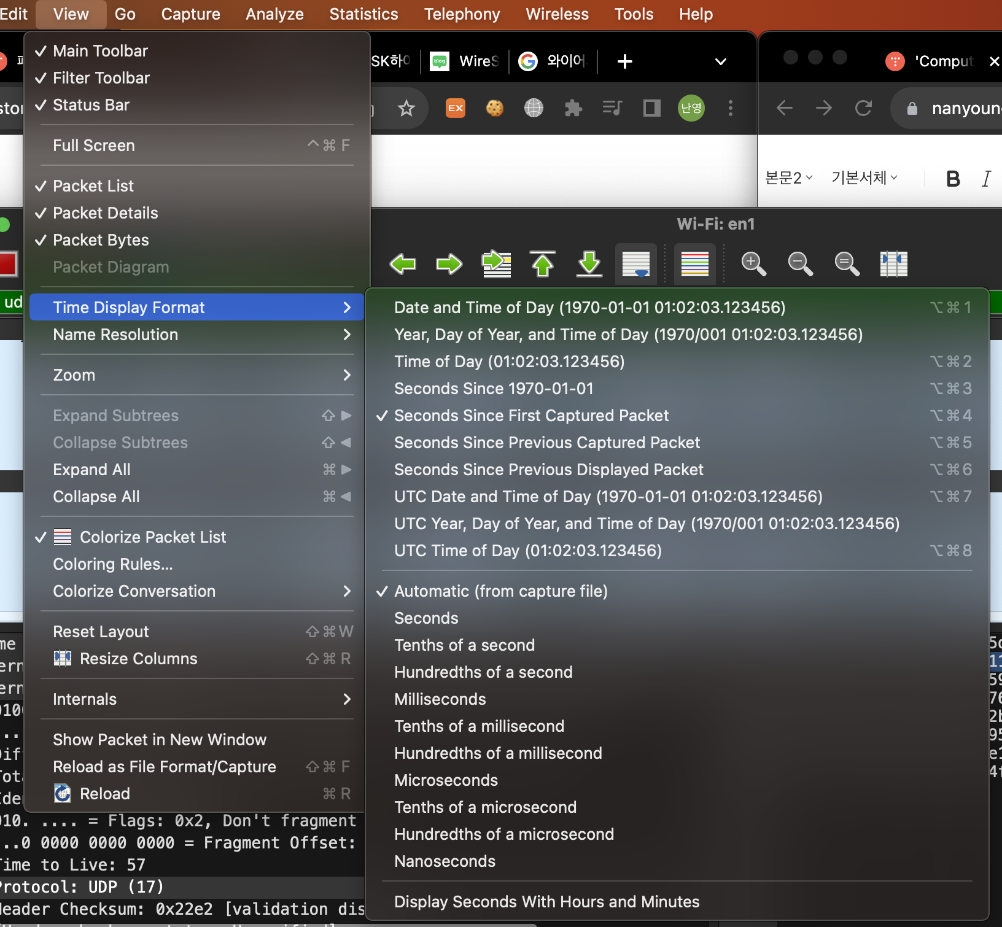Viewport: 1002px width, 927px height.
Task: Open orange EX extension icon
Action: pos(456,108)
